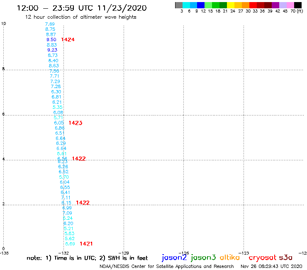Screen dimensions: 307x270
Task: Click the wave height value 8.75
Action: [x=50, y=29]
